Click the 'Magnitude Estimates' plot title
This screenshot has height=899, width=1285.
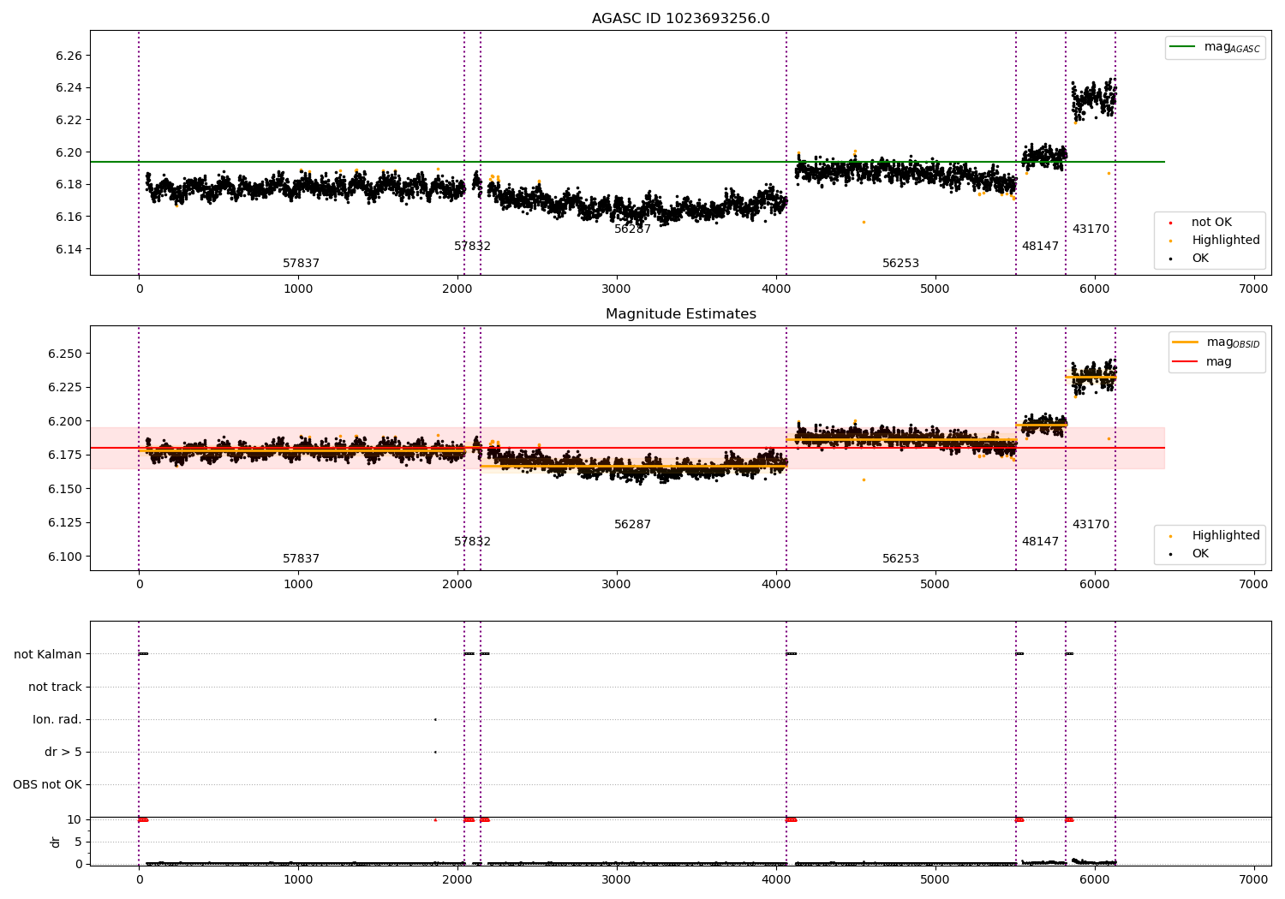pos(680,314)
